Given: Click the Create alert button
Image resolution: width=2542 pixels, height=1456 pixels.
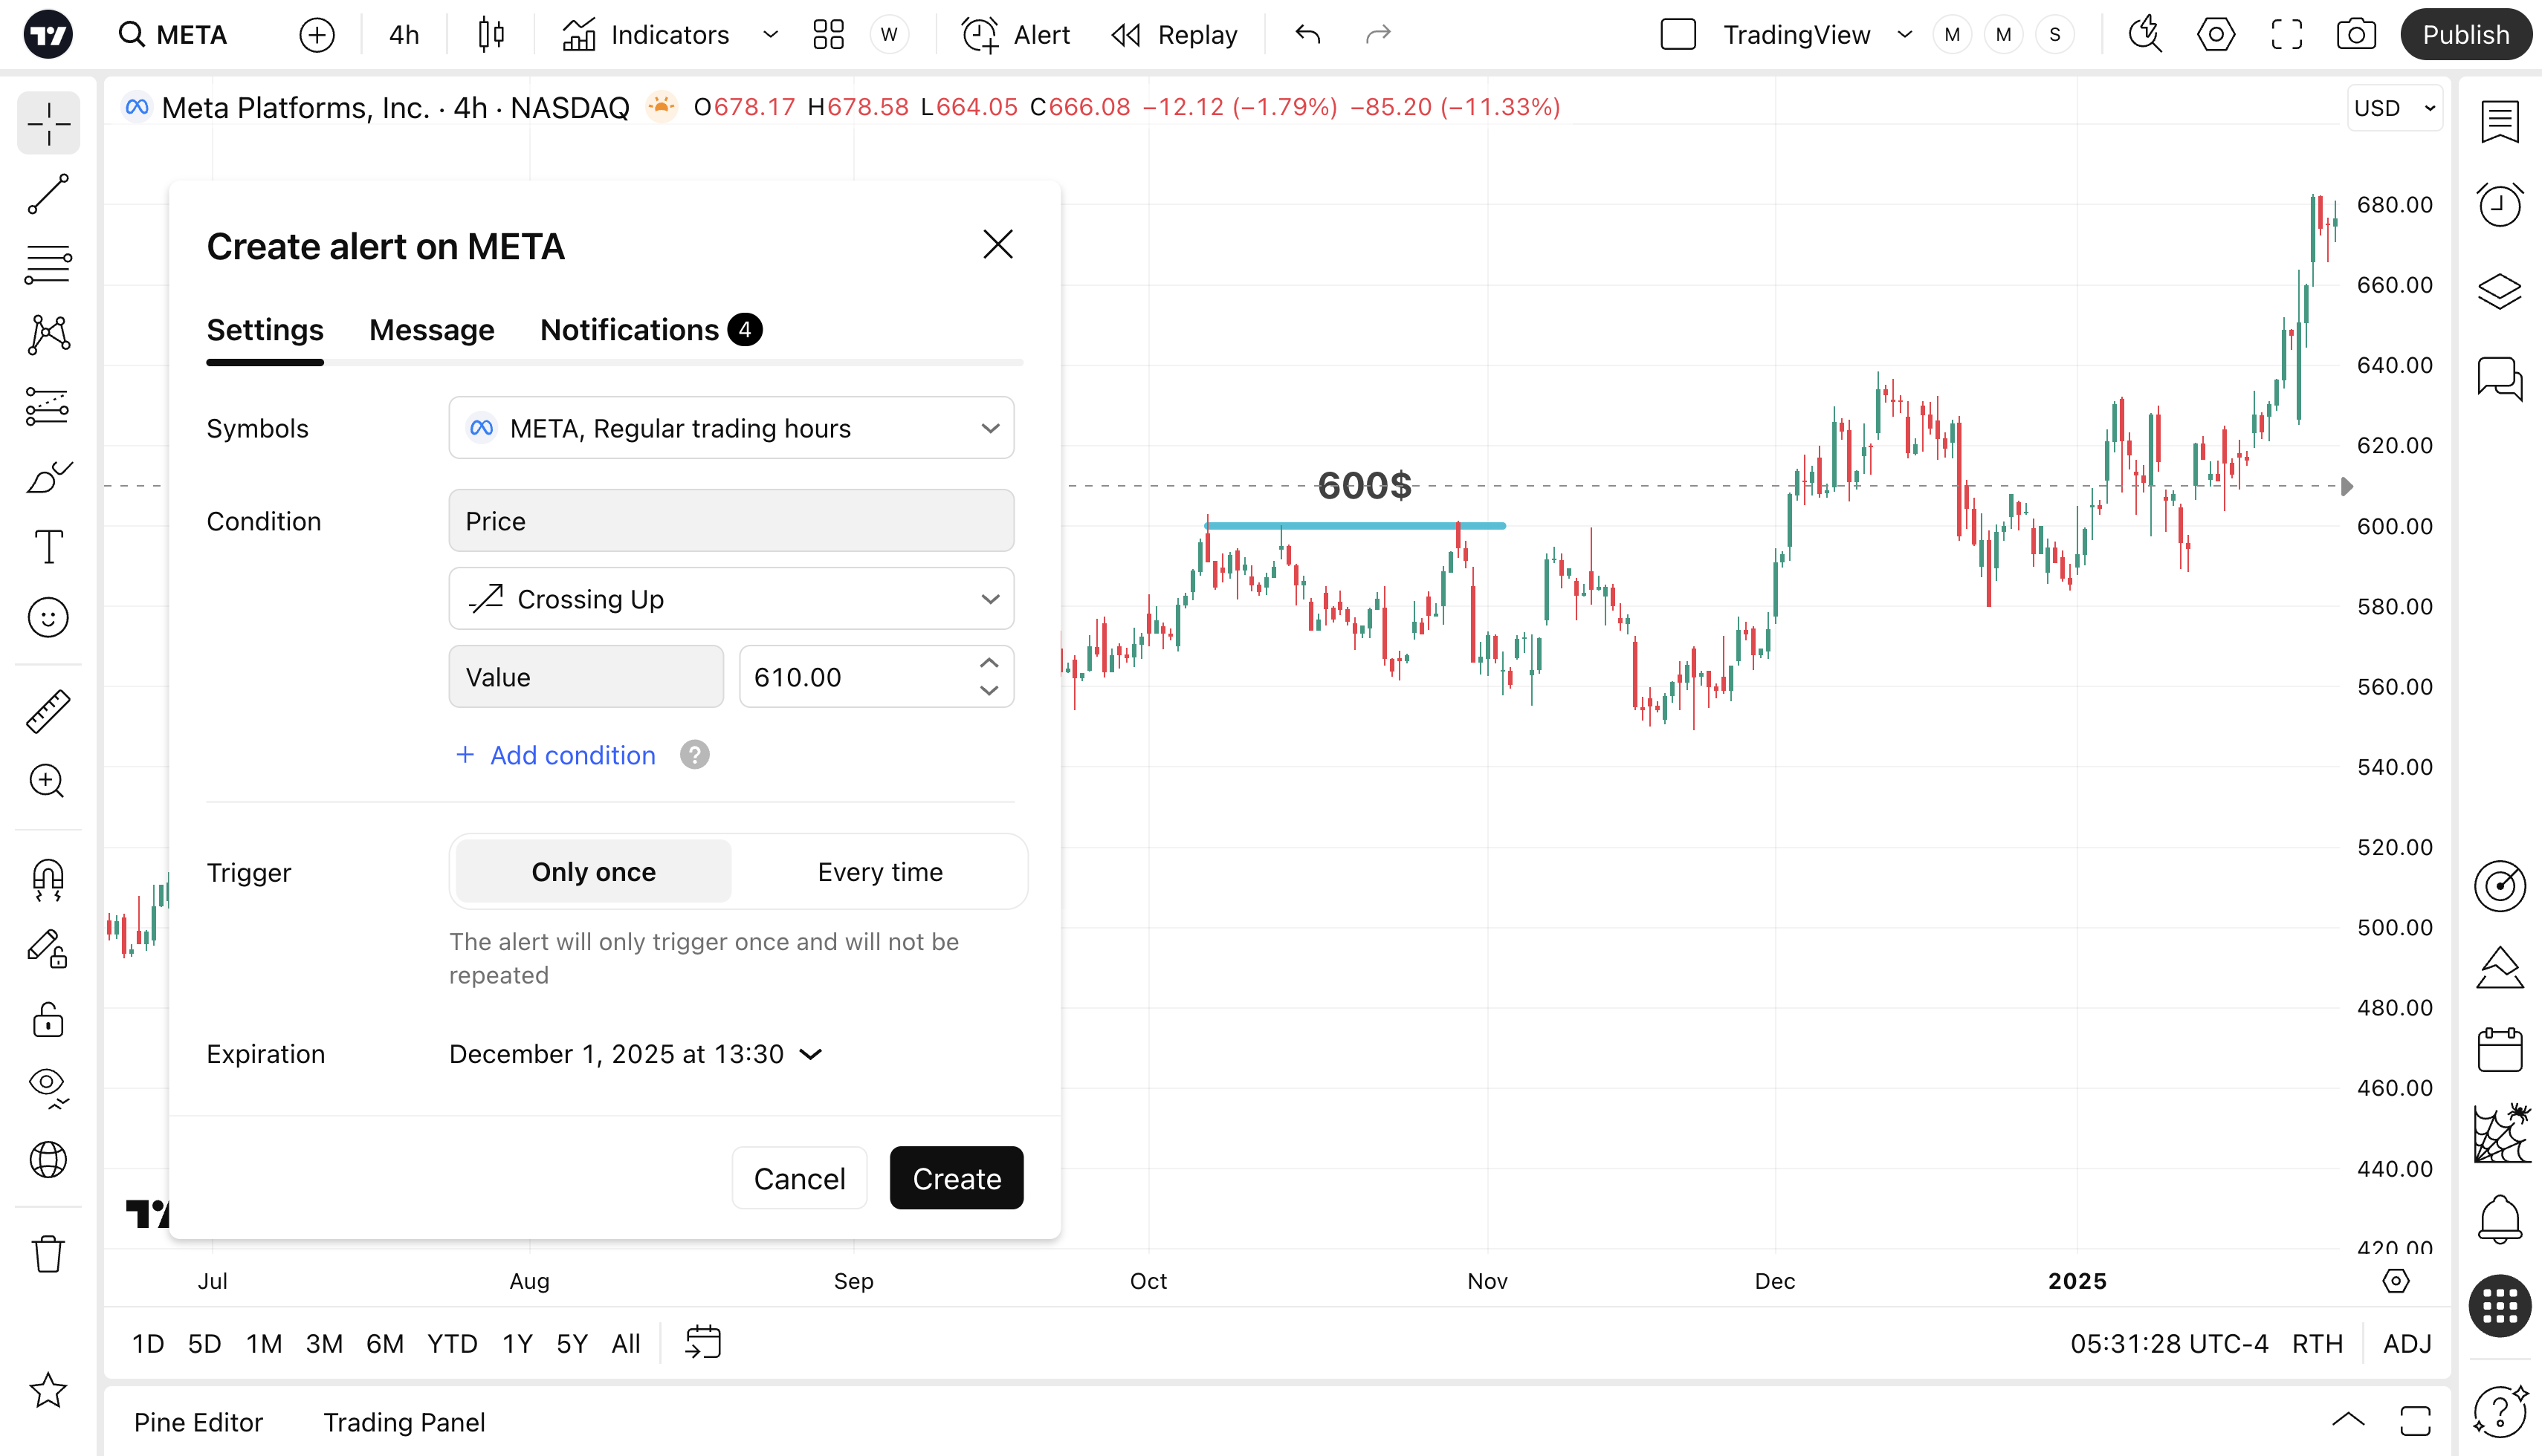Looking at the screenshot, I should point(955,1178).
